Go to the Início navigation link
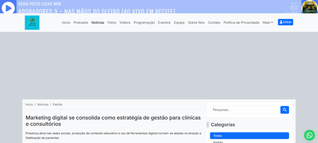This screenshot has height=143, width=318. (x=66, y=23)
